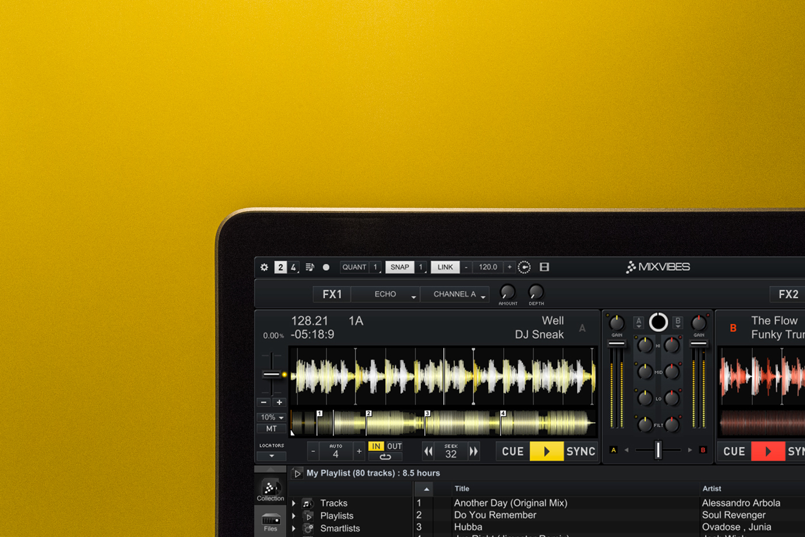Click the crossfader handle between A and B
The image size is (805, 537).
pyautogui.click(x=658, y=450)
